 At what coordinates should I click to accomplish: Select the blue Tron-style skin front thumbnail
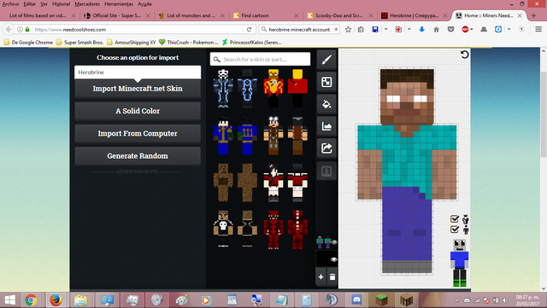223,88
